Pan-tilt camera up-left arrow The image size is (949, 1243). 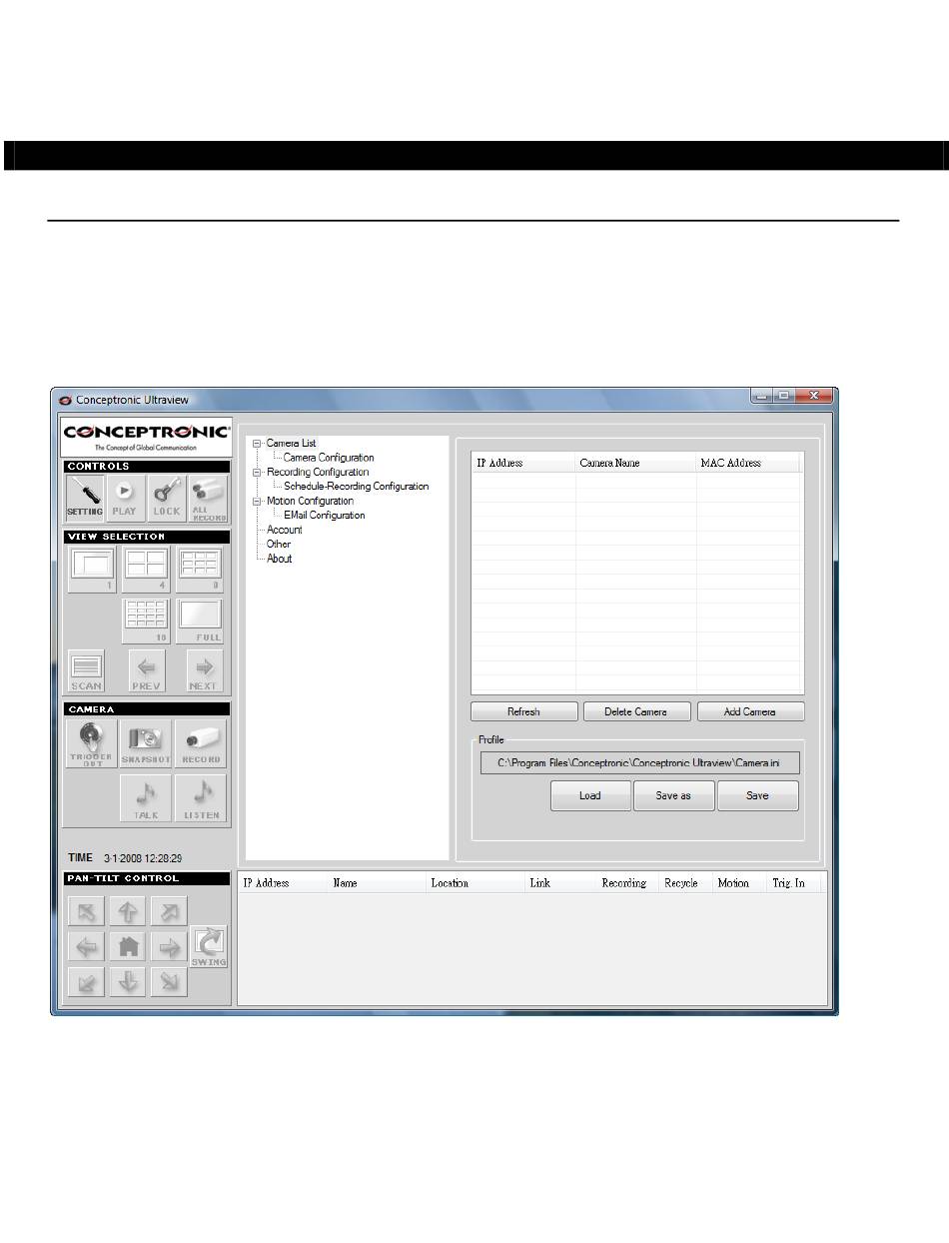tap(87, 911)
